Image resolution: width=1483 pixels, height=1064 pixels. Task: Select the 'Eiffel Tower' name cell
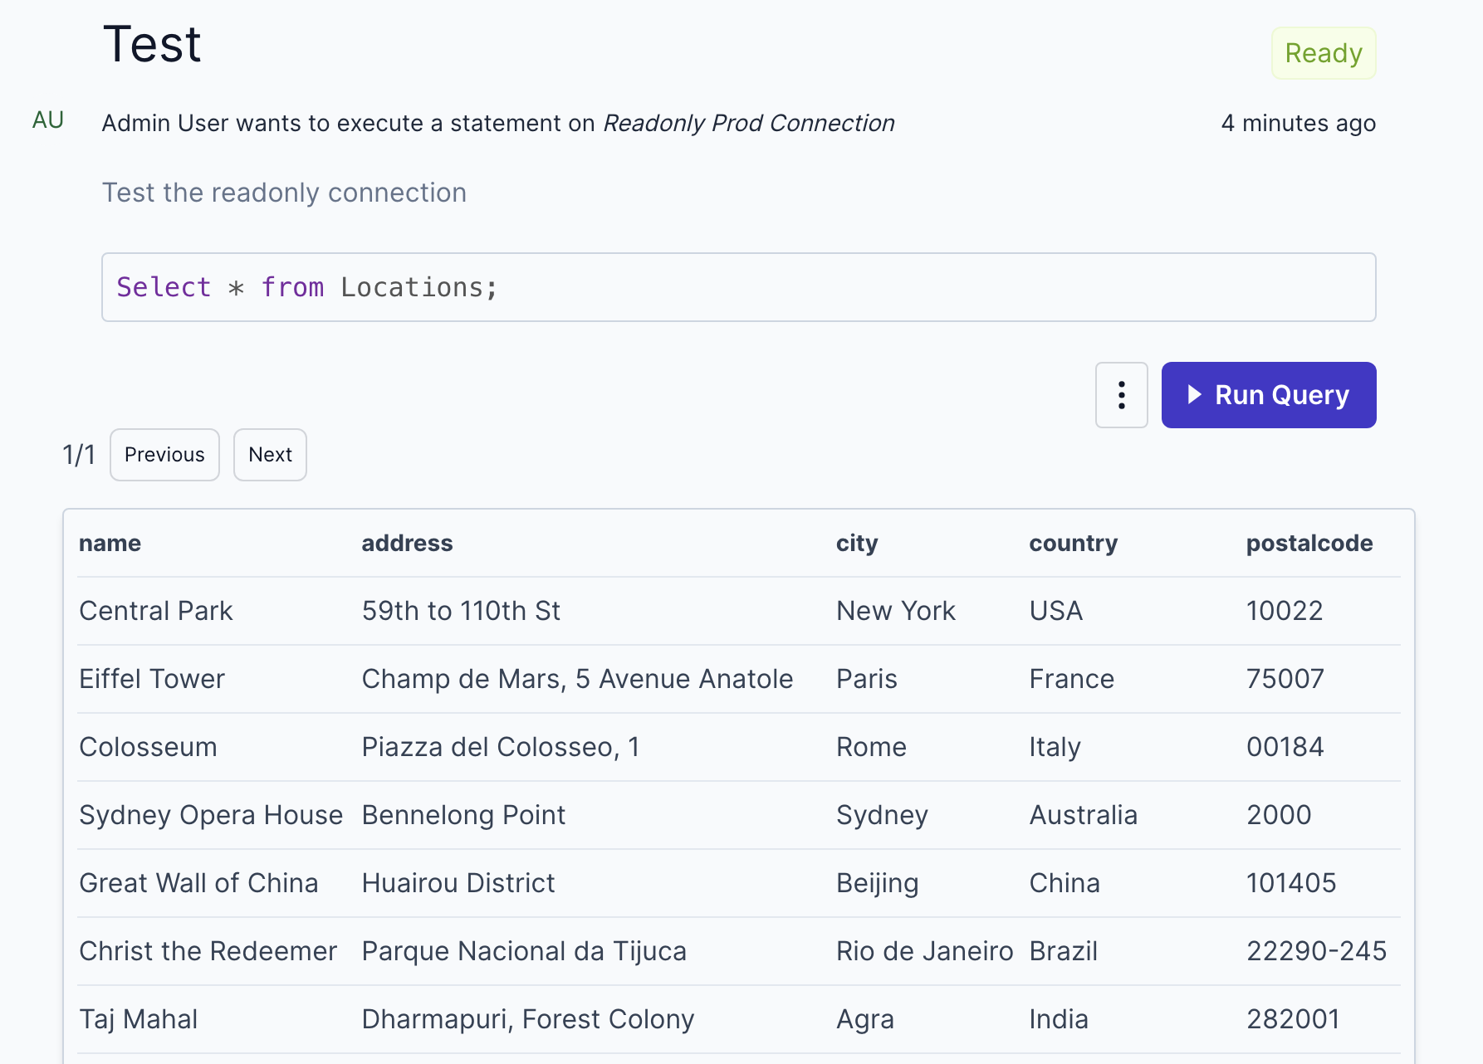[x=152, y=679]
